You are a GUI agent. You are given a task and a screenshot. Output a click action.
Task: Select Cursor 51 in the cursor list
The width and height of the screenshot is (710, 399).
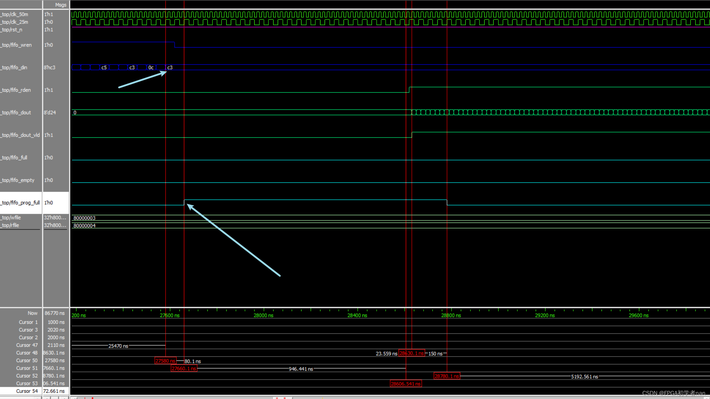[x=27, y=368]
